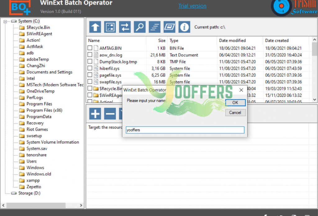Viewport: 318px width, 216px height.
Task: Click the folder icon beside Windows.old
Action: tap(22, 174)
